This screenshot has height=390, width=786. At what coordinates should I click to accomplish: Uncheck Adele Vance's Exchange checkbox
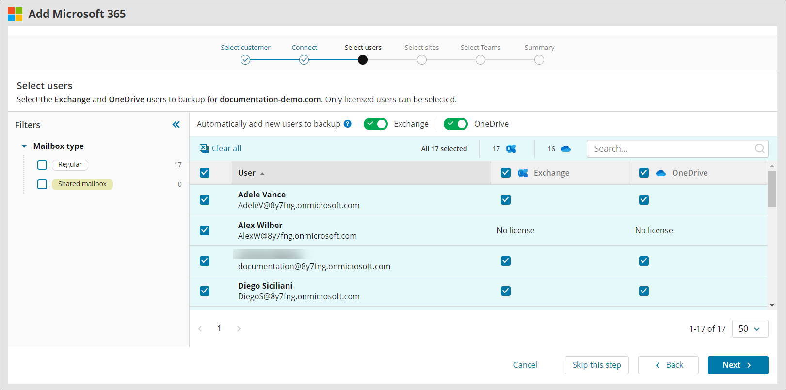[506, 200]
